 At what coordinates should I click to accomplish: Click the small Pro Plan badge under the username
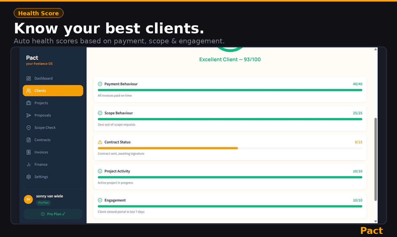point(43,203)
